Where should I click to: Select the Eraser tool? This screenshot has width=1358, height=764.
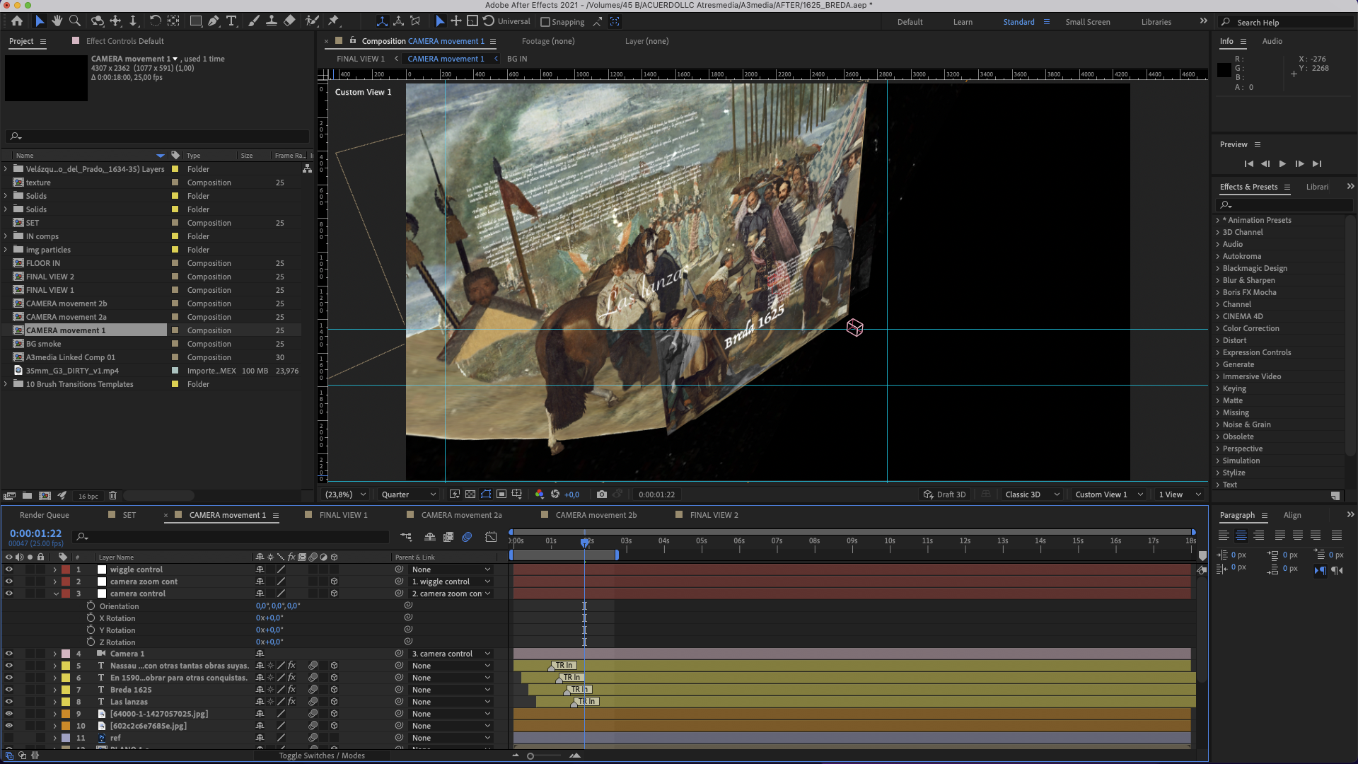point(289,21)
